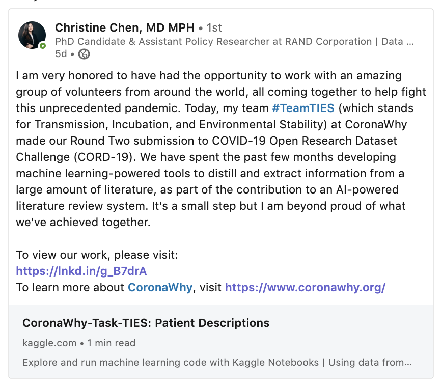The width and height of the screenshot is (442, 386).
Task: Follow the lnkd.in/g_B7drA link
Action: tap(81, 271)
